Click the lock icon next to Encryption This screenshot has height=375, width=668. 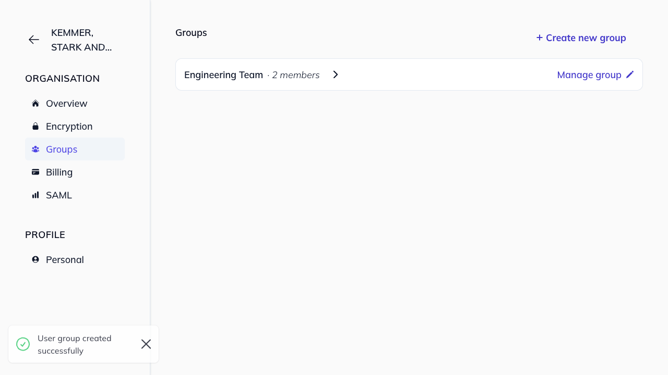35,126
